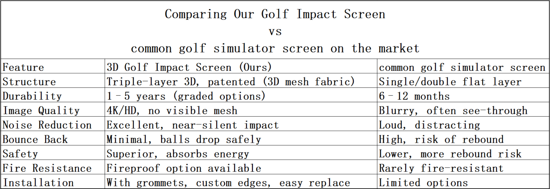Select the 'Limited options' cell
Viewport: 550px width, 189px height.
[423, 183]
